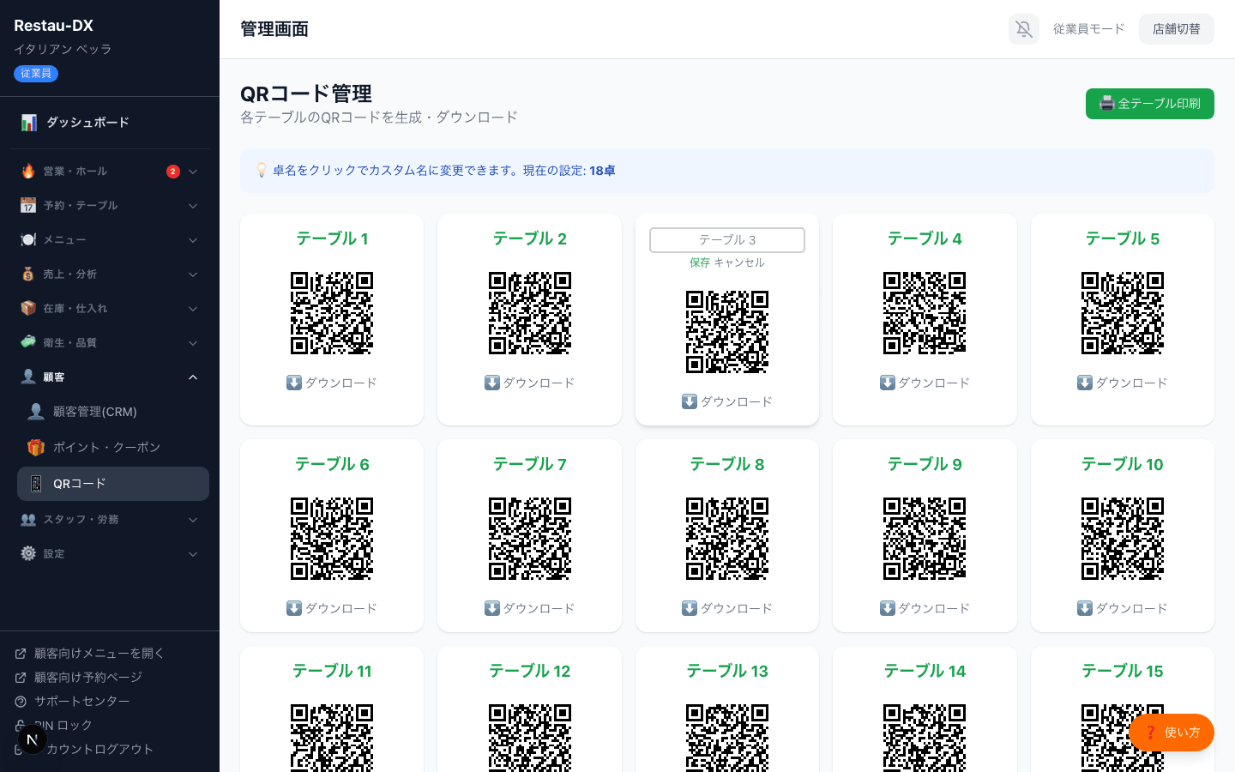Click the money bag icon beside 売上・分析
The height and width of the screenshot is (772, 1235).
coord(28,274)
